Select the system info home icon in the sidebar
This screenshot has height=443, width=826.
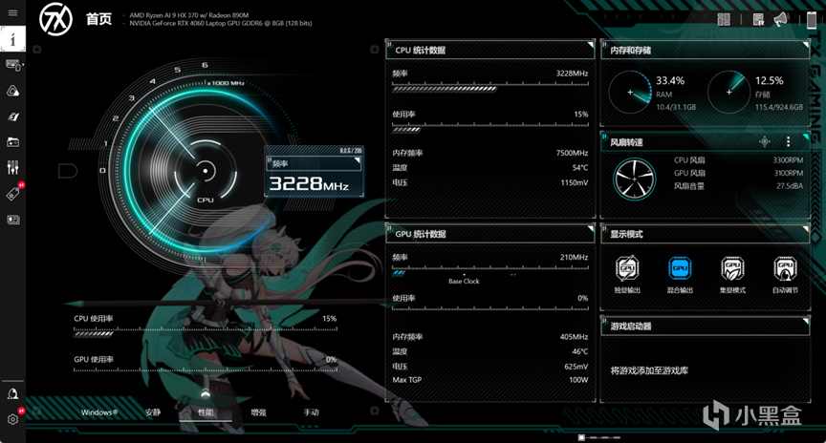[12, 39]
